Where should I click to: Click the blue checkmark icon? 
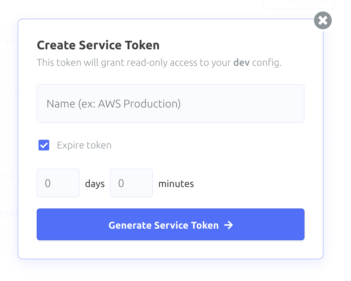44,145
